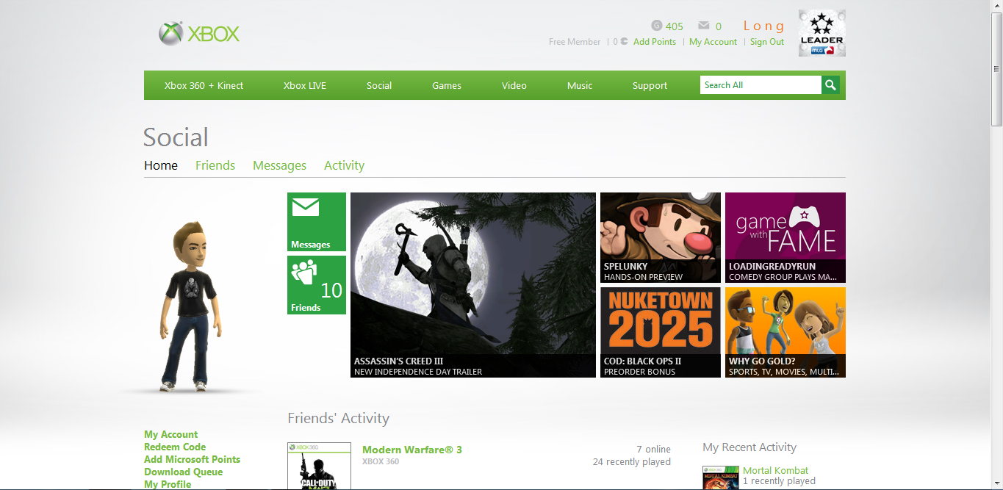Select the Home tab under Social
Screen dimensions: 1003x490
click(x=161, y=165)
